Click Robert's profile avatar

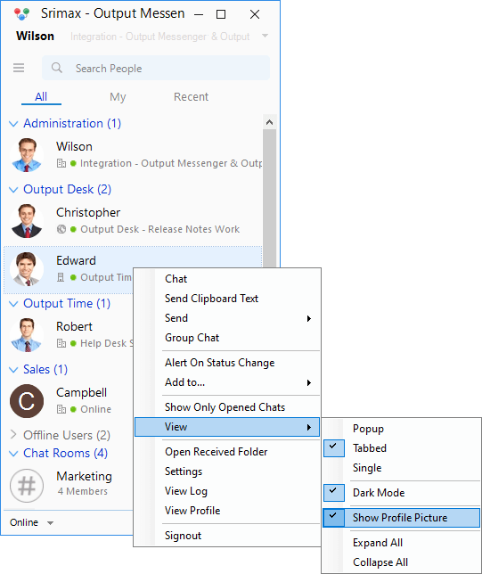click(x=27, y=335)
